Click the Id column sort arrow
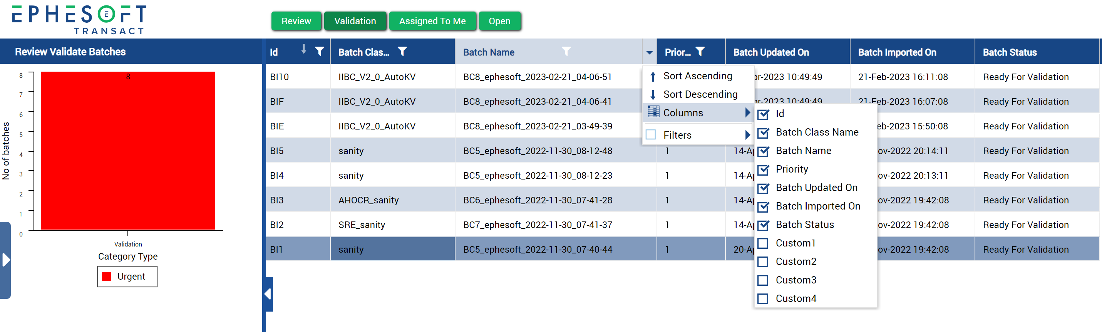The width and height of the screenshot is (1102, 332). click(x=303, y=49)
